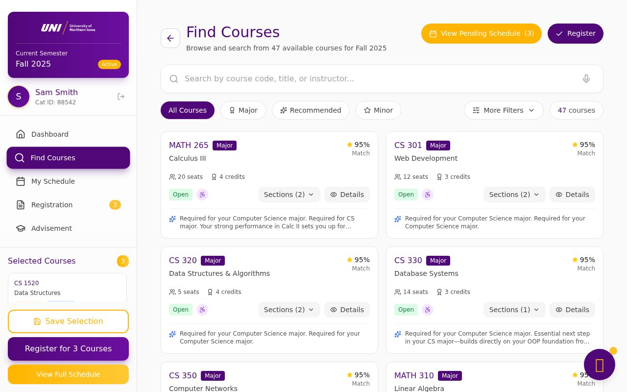Viewport: 627px width, 392px height.
Task: Click the course search input field
Action: point(382,79)
